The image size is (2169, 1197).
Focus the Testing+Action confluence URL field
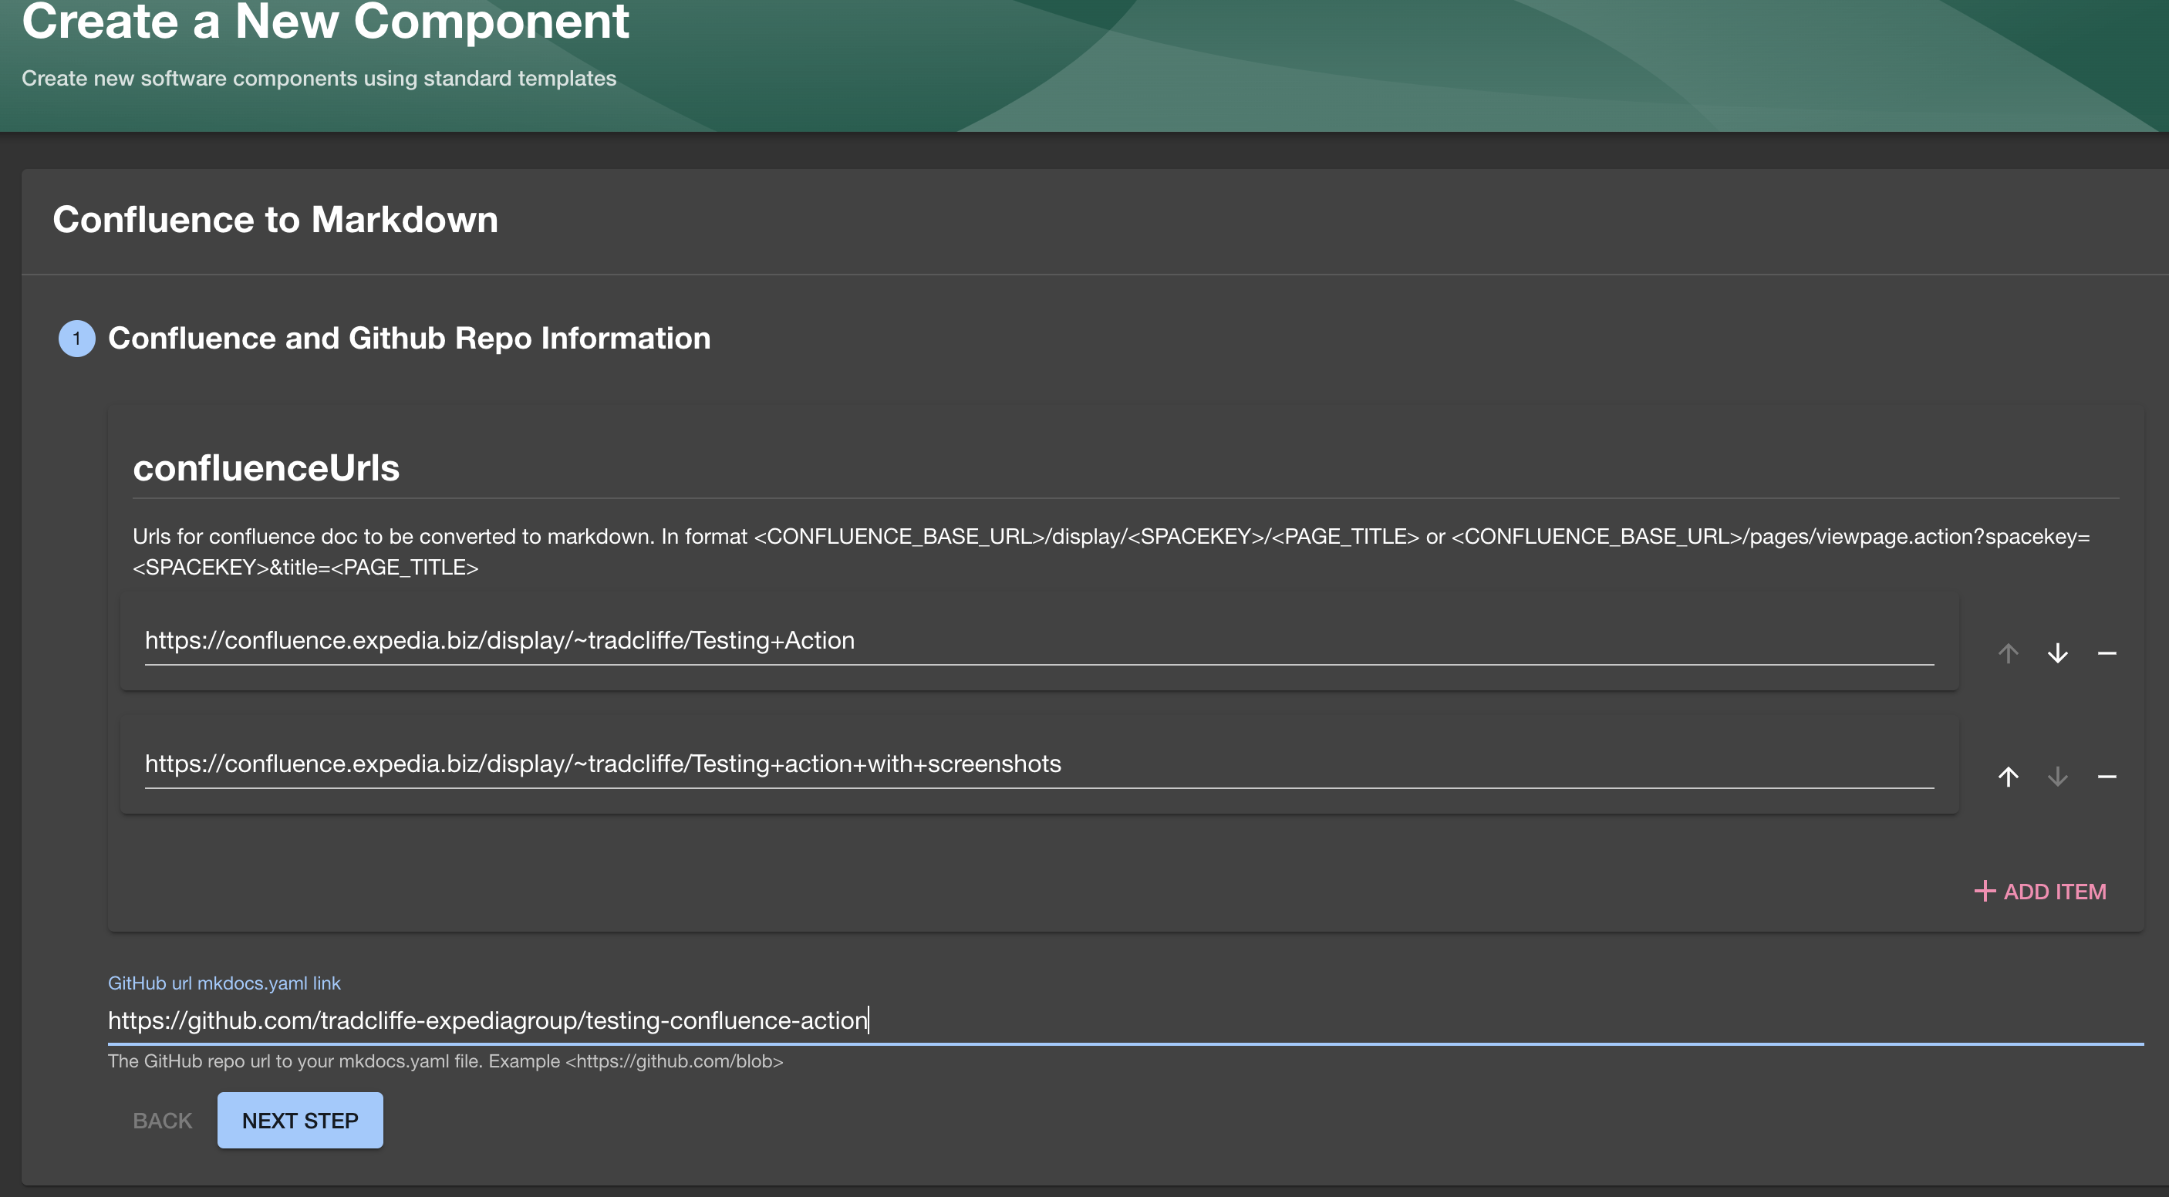click(x=1037, y=641)
